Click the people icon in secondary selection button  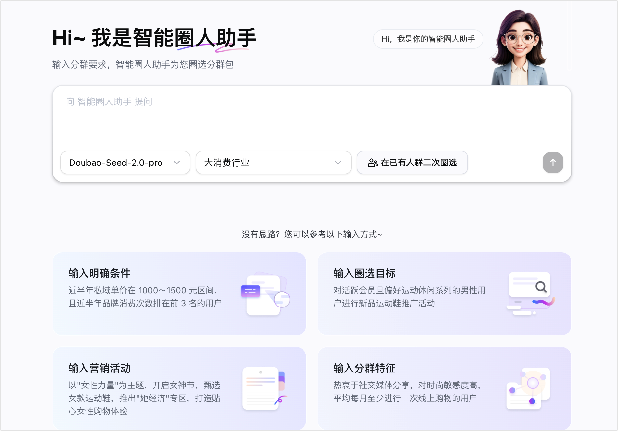tap(373, 163)
